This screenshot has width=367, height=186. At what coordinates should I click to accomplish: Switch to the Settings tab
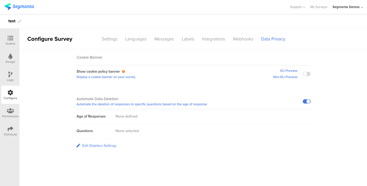tap(109, 39)
